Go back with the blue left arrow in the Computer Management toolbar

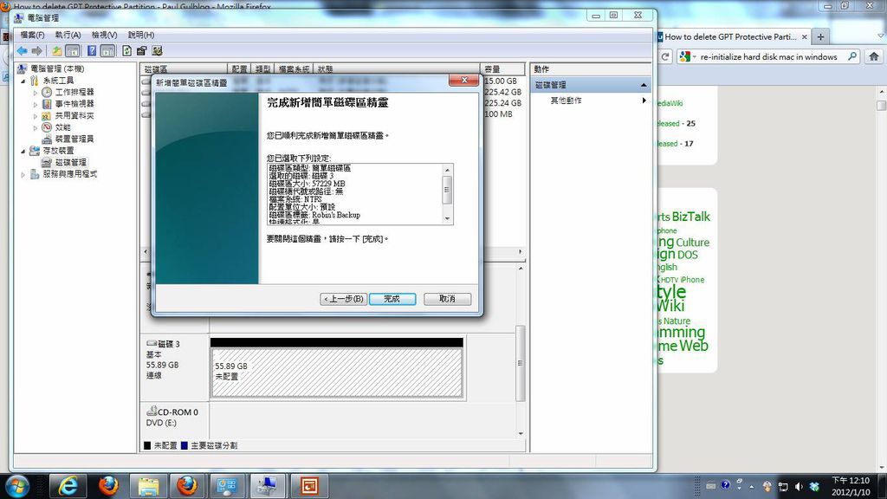click(x=22, y=51)
